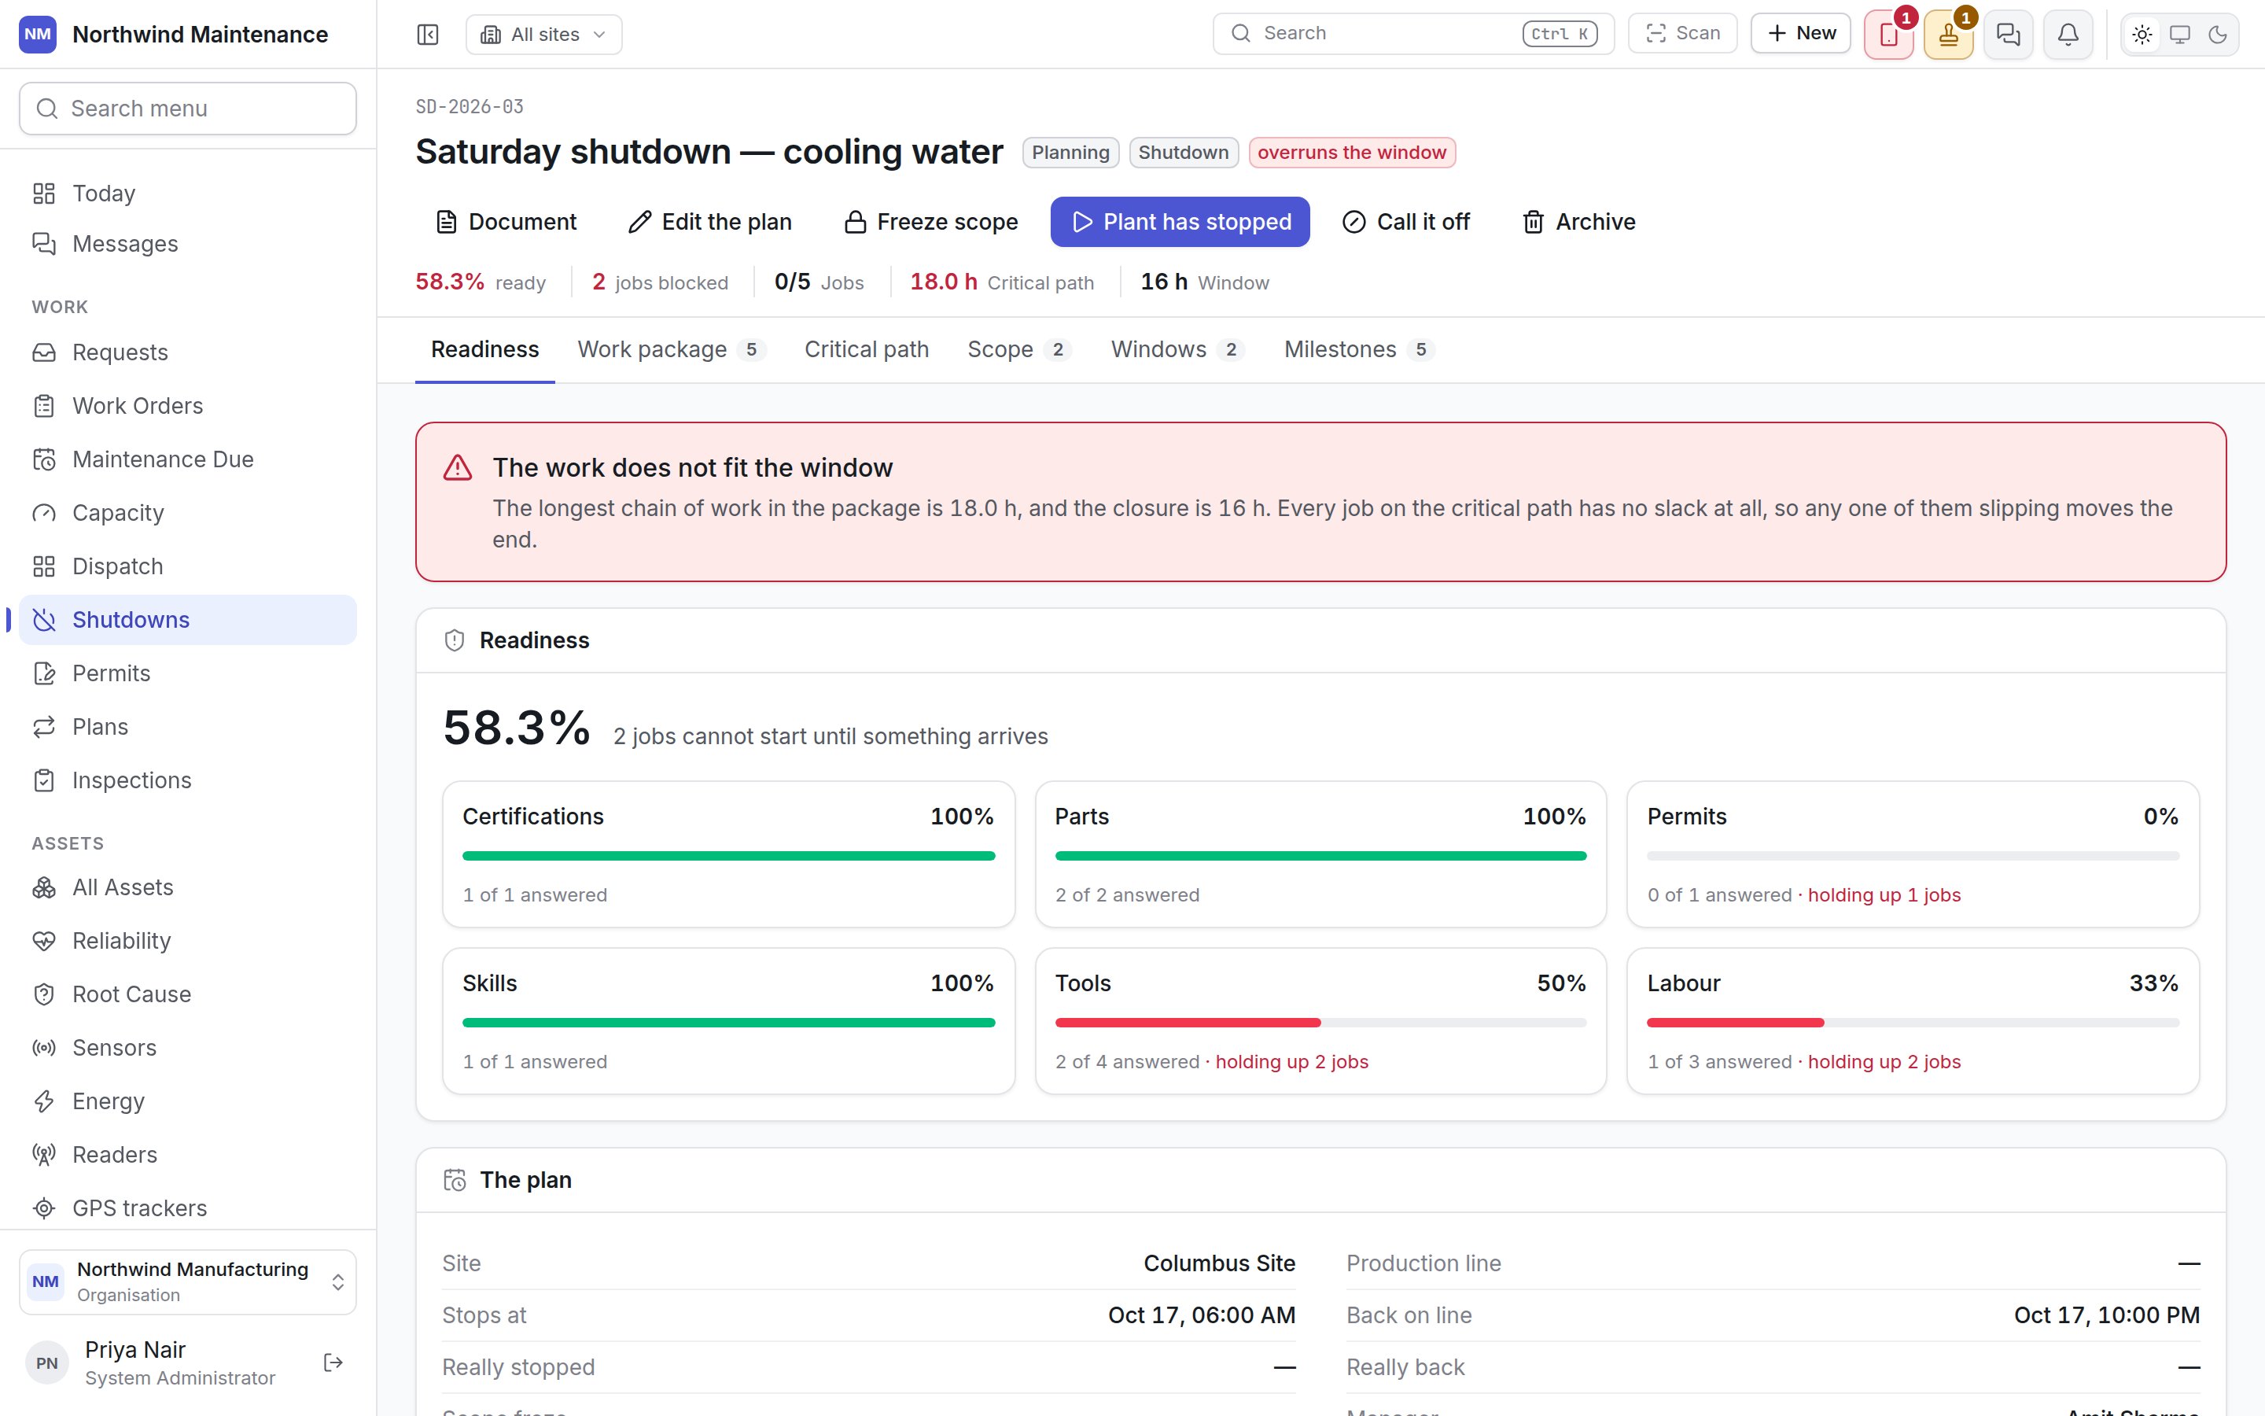Expand the All sites dropdown

543,35
